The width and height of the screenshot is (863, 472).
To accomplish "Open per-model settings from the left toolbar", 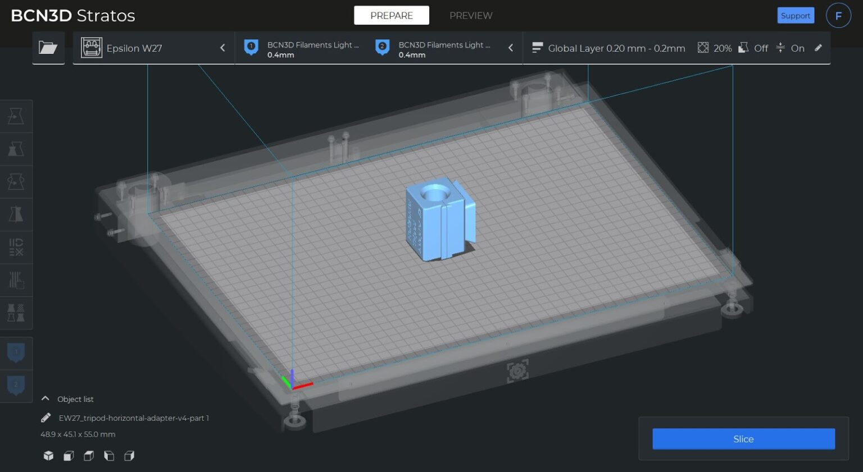I will point(16,248).
